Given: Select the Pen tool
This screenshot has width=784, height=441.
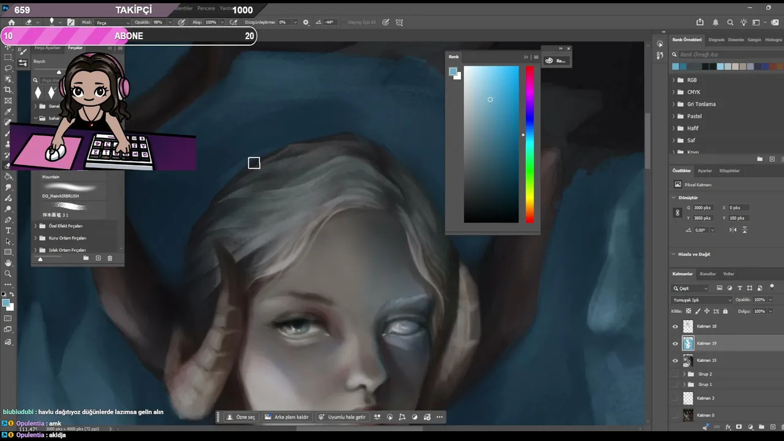Looking at the screenshot, I should (8, 220).
